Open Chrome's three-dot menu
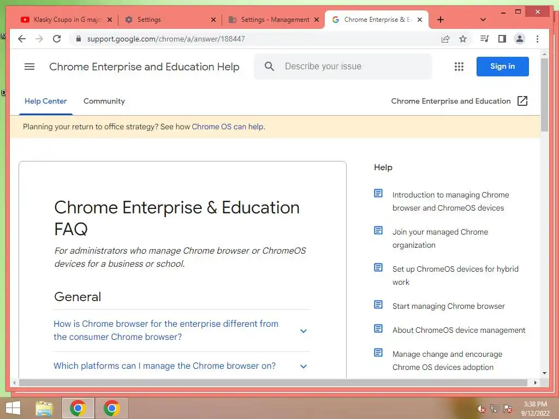 [x=537, y=39]
